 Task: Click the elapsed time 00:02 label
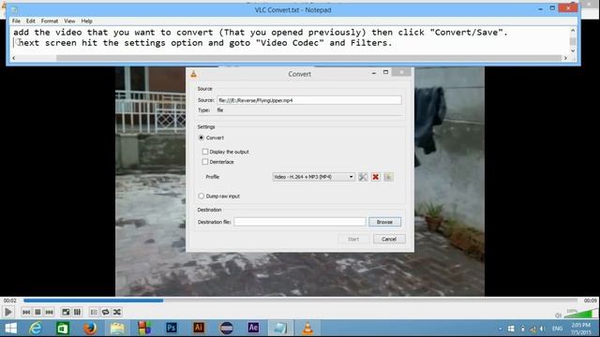[10, 300]
